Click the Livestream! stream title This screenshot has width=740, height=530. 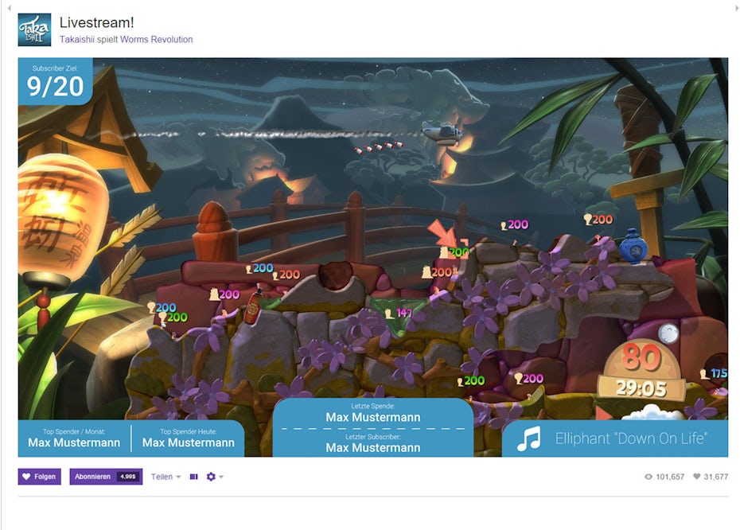[97, 22]
